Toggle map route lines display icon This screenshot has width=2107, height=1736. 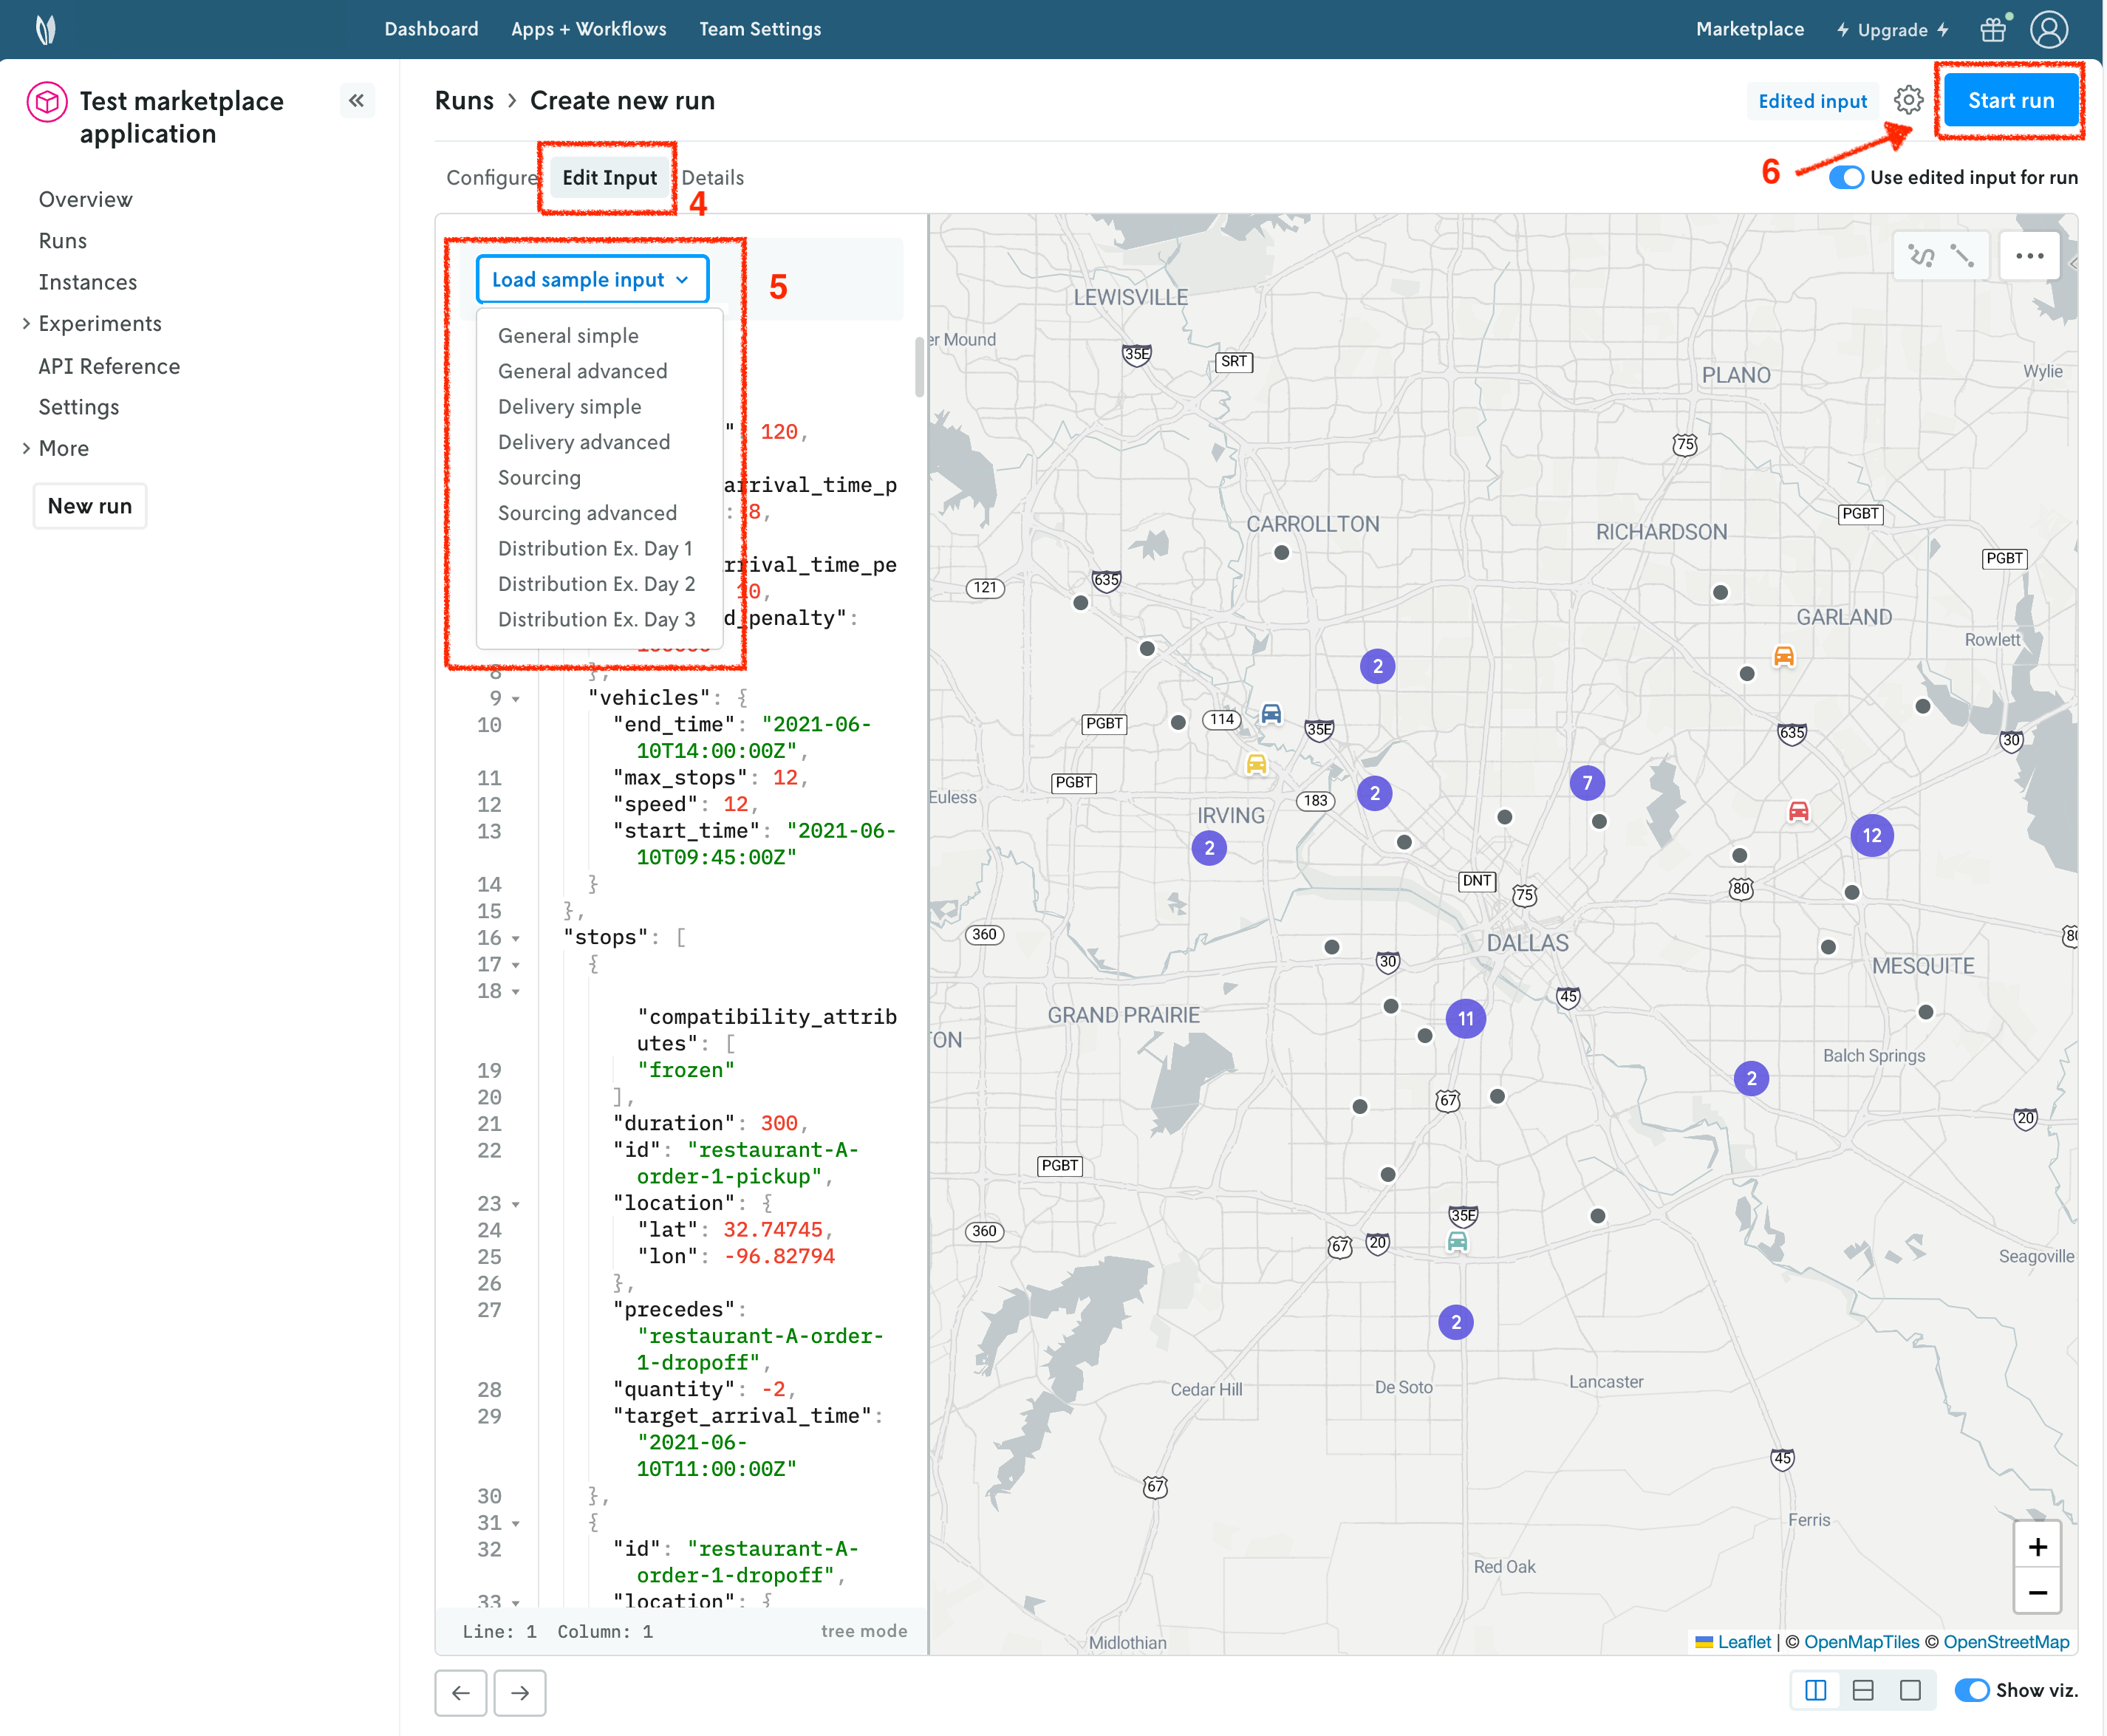point(1921,256)
